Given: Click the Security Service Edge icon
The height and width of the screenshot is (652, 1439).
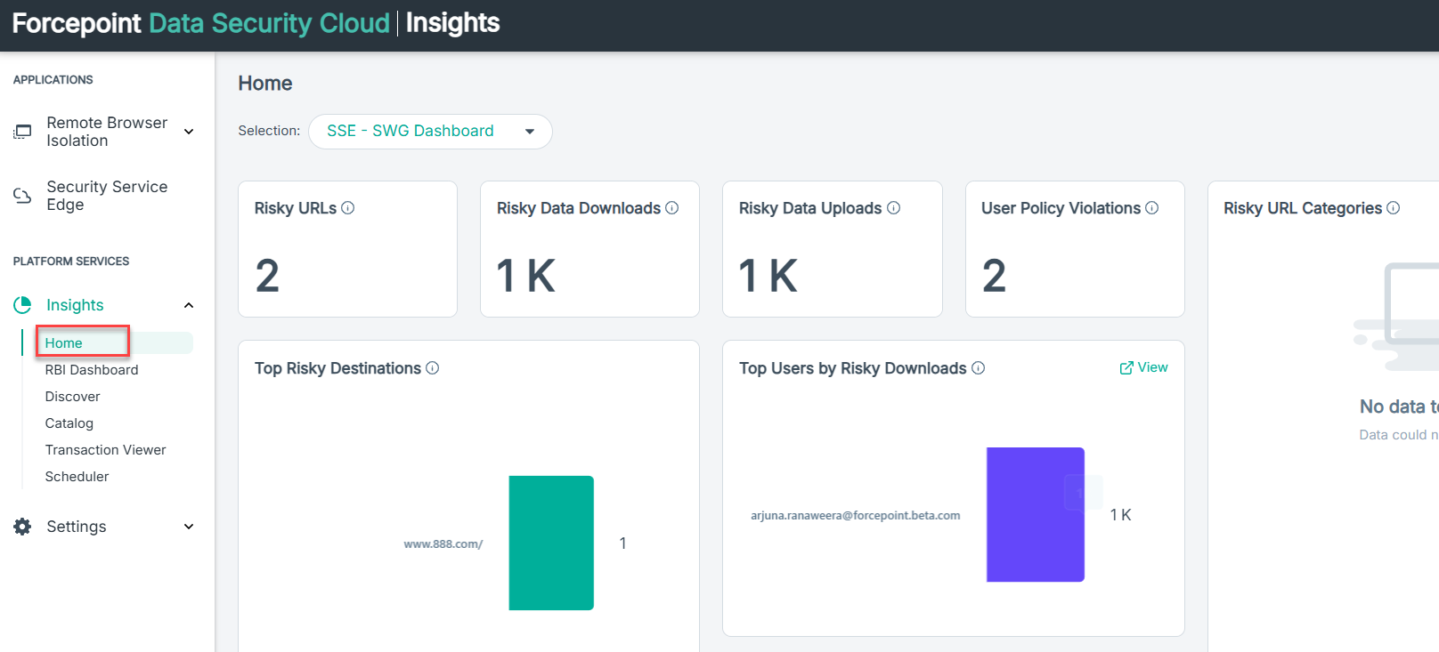Looking at the screenshot, I should 22,196.
